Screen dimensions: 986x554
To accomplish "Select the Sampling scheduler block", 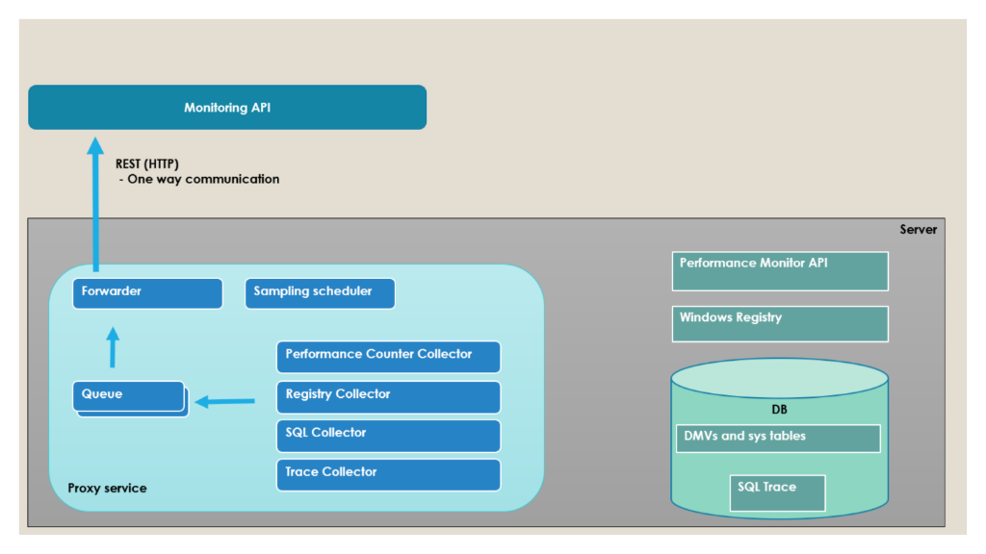I will click(x=320, y=293).
